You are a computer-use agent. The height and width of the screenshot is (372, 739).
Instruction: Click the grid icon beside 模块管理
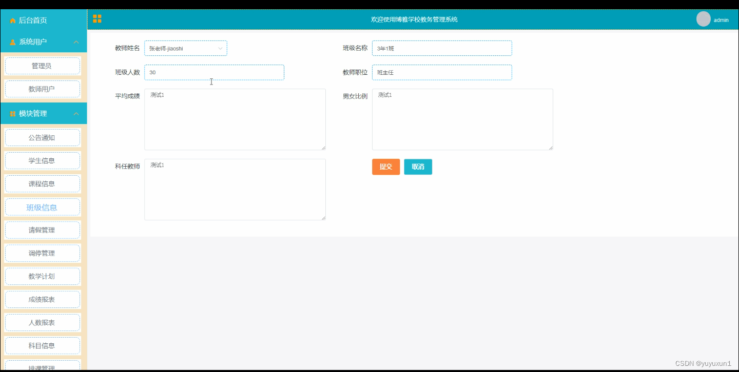[x=13, y=114]
